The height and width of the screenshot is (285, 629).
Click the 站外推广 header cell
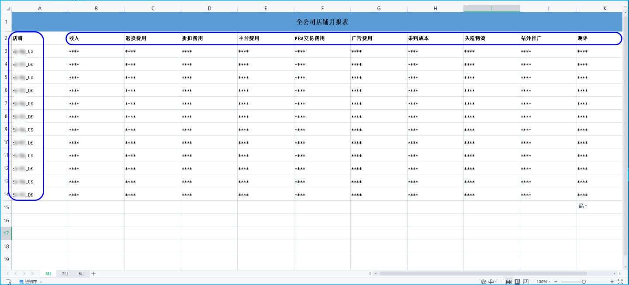[548, 38]
